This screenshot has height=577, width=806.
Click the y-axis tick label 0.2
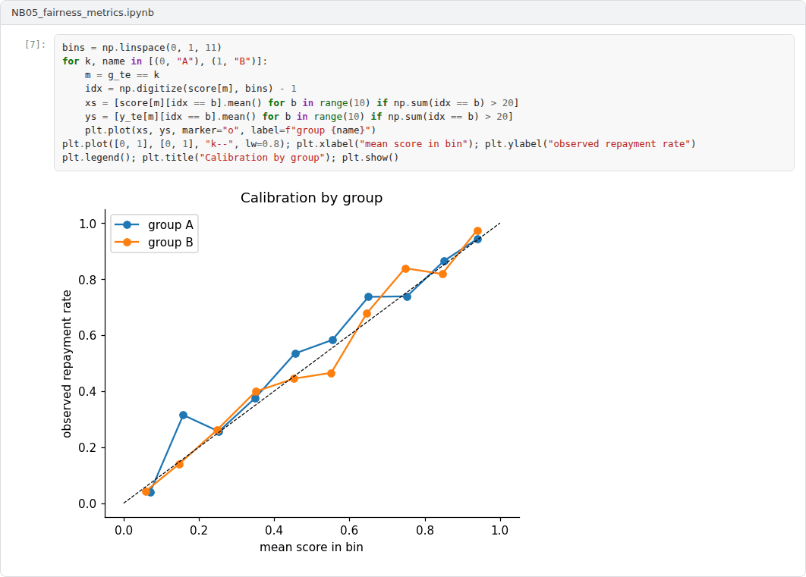coord(87,447)
